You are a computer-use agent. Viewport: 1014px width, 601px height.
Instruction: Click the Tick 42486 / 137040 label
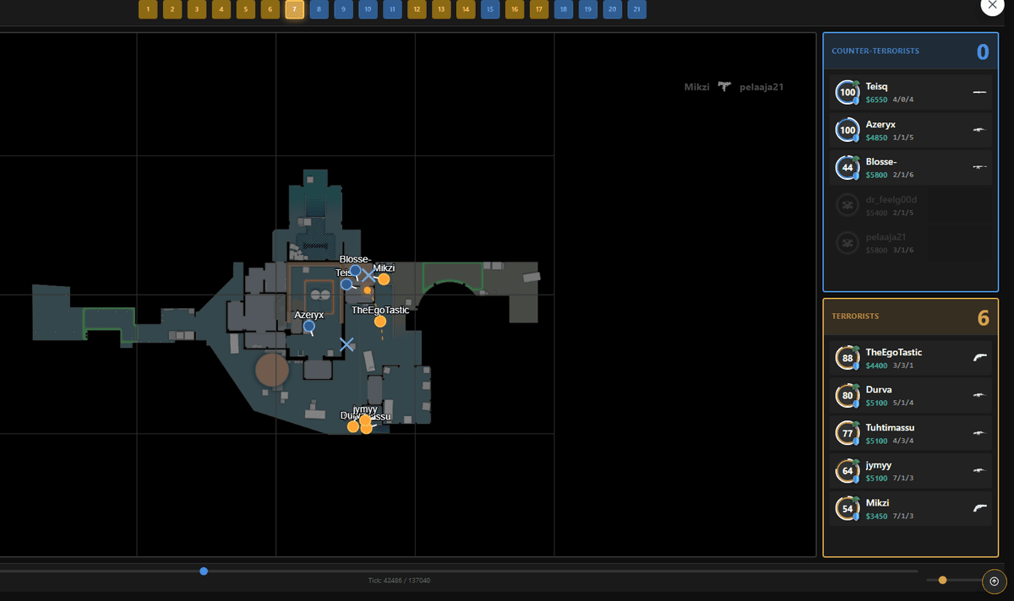click(399, 581)
